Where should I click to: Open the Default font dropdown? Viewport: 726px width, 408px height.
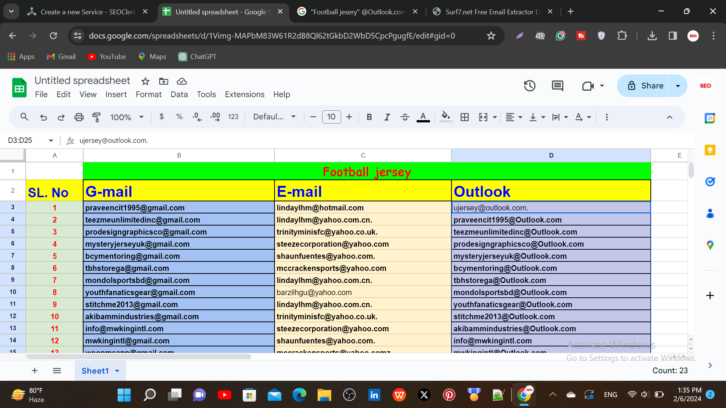(x=274, y=117)
